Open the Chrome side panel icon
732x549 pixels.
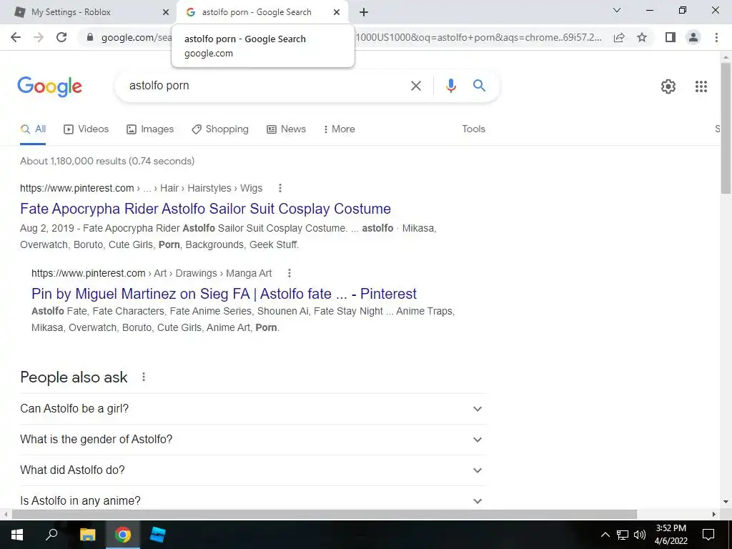[x=671, y=37]
